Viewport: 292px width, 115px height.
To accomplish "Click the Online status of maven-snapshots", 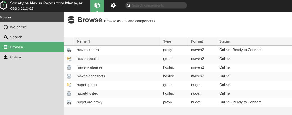I will (224, 76).
